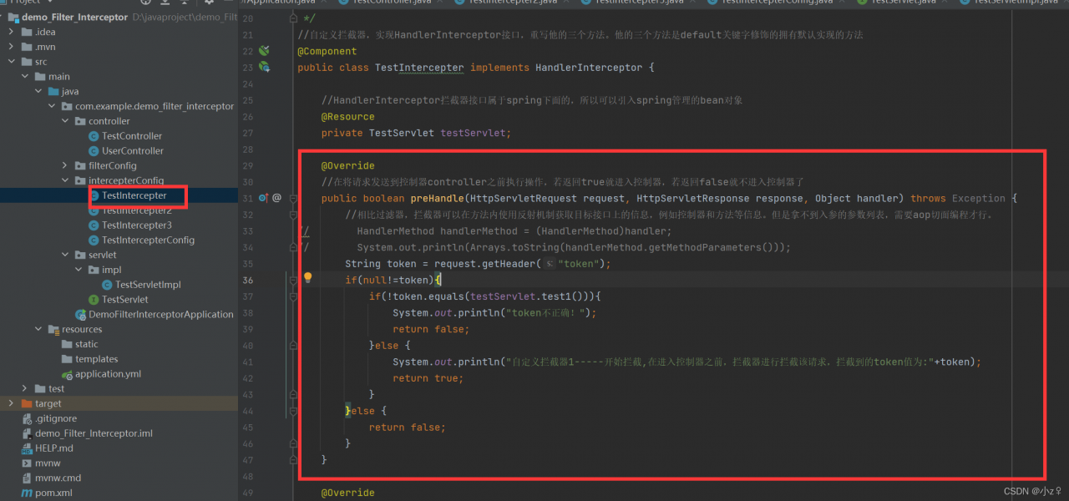Click the UserController class file icon
The height and width of the screenshot is (501, 1069).
pos(94,151)
